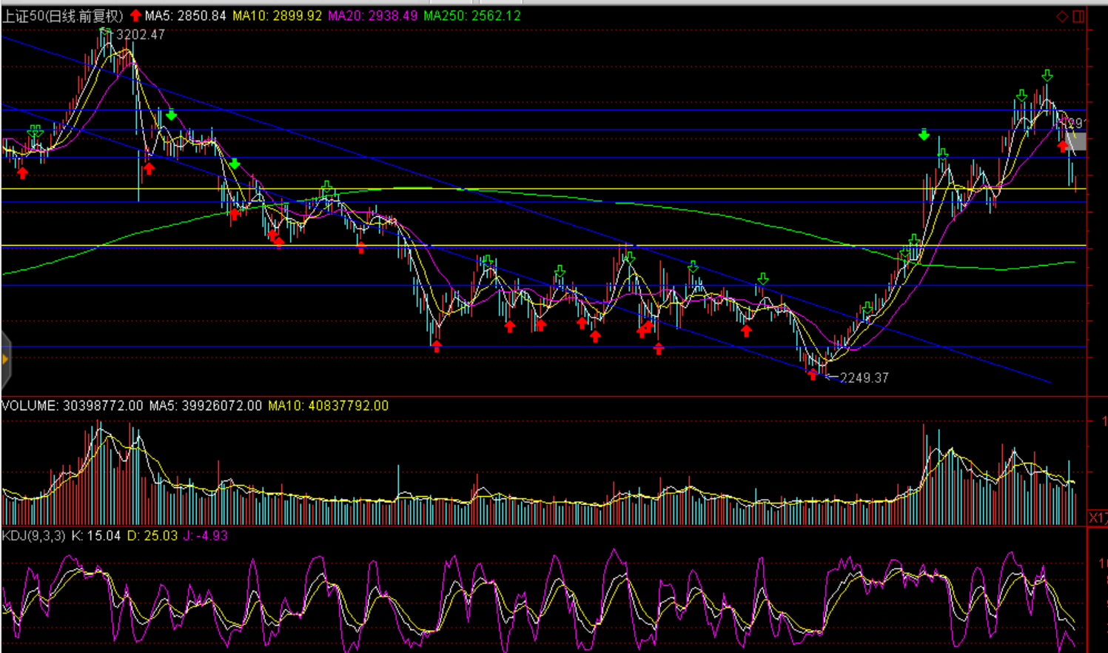This screenshot has width=1108, height=653.
Task: Select the MA5: 2850.84 indicator label
Action: [185, 16]
